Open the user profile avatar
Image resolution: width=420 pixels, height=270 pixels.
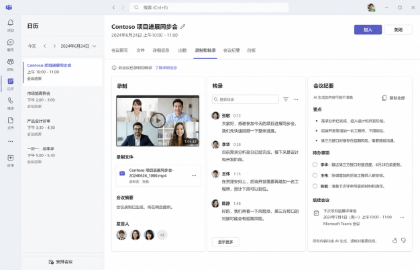371,7
